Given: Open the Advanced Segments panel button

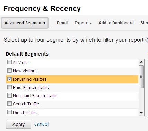Looking at the screenshot, I should (25, 23).
